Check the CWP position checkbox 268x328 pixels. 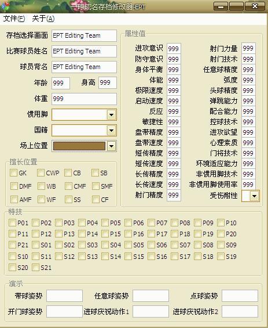[41, 173]
